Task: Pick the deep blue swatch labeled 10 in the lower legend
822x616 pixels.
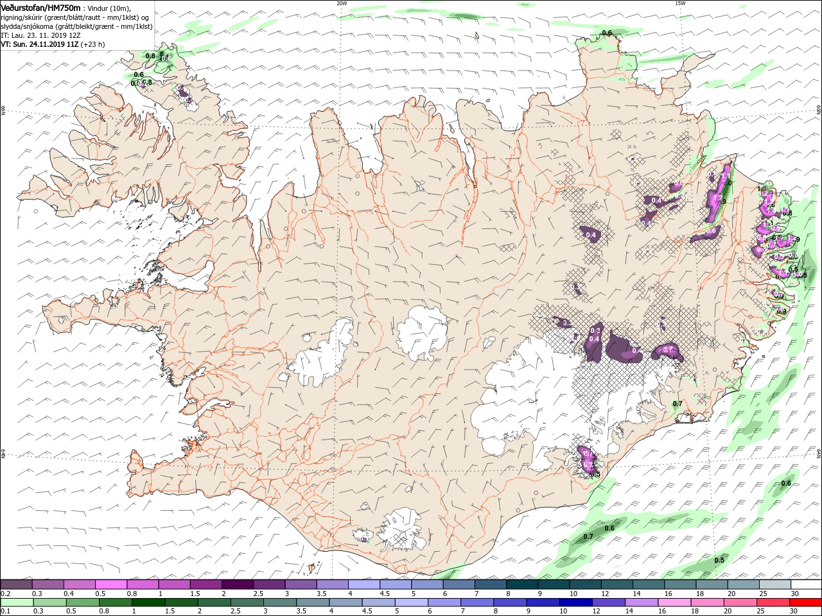Action: pos(575,603)
